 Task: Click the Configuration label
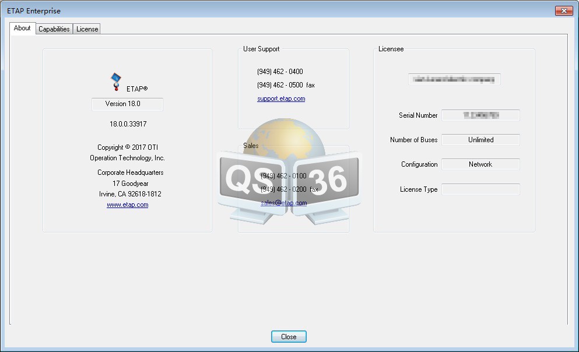pos(419,164)
